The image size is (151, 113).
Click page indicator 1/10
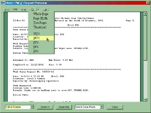(15, 9)
